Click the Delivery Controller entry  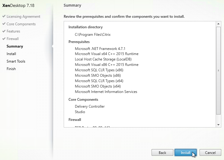[90, 106]
